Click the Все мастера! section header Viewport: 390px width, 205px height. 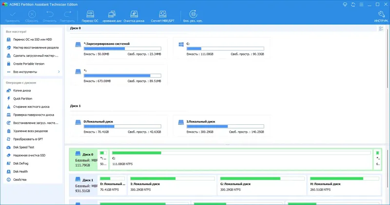(16, 32)
